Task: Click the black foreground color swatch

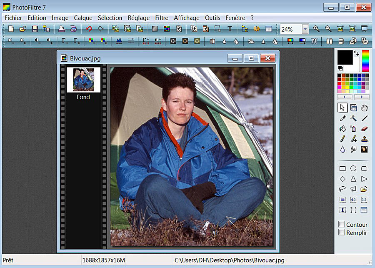Action: (x=345, y=57)
